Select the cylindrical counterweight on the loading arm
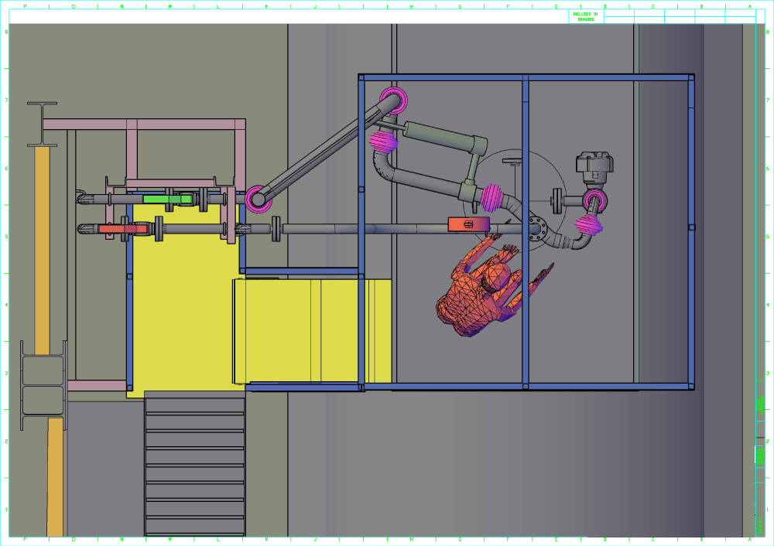The width and height of the screenshot is (774, 546). tap(441, 138)
